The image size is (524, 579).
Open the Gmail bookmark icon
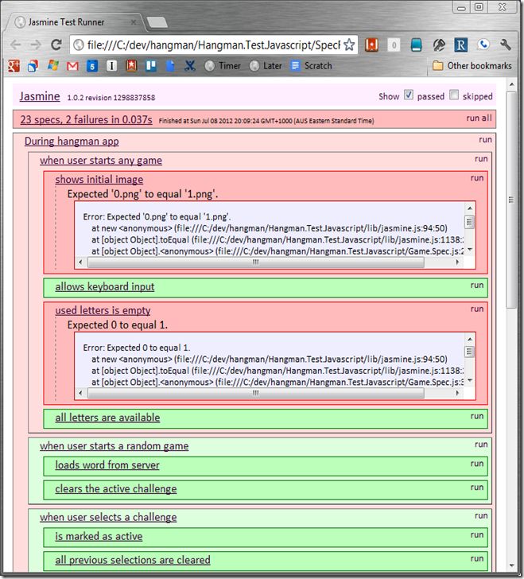point(72,66)
